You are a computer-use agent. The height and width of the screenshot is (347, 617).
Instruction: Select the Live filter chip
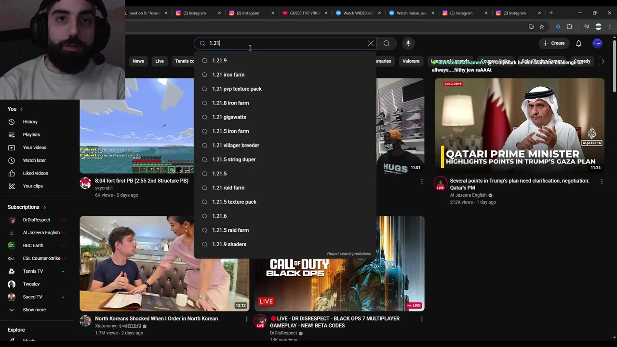point(160,61)
